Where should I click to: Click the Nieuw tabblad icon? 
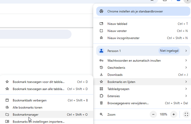[x=101, y=23]
